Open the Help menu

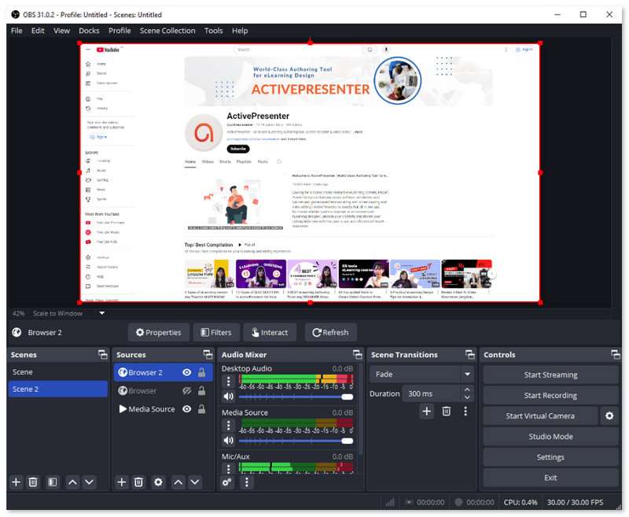[240, 31]
